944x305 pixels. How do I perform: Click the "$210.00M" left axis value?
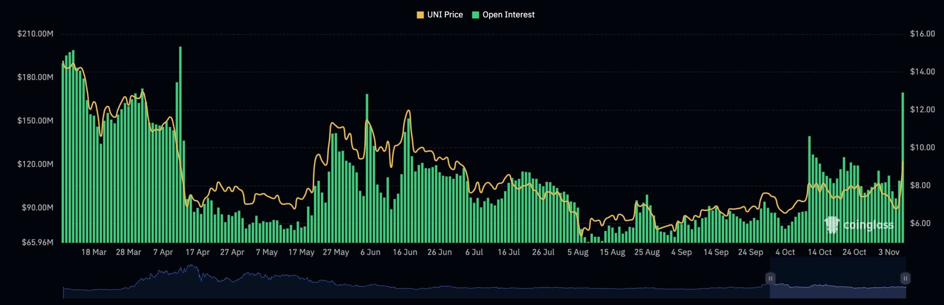pos(35,34)
